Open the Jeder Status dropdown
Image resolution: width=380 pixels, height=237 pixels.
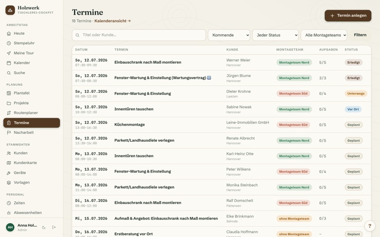(275, 35)
